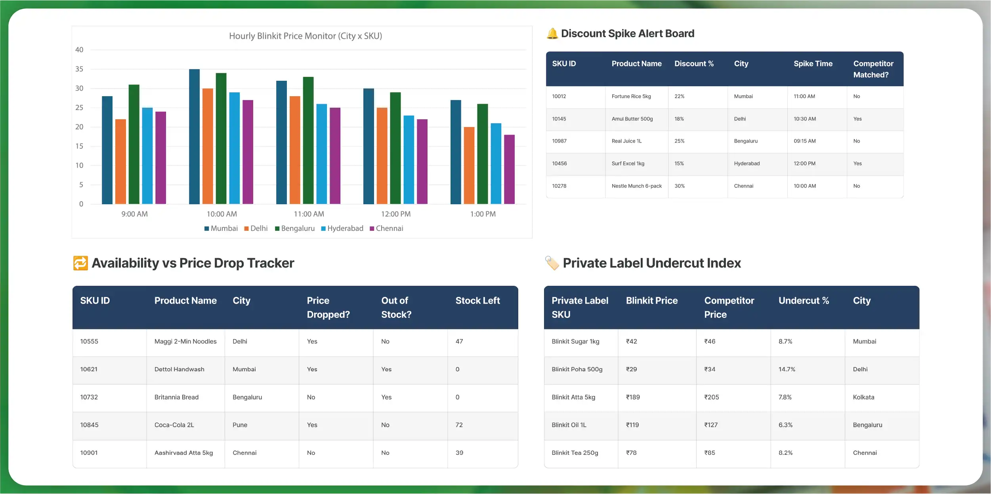Click the Blinkit Poha 500g cell
Screen dimensions: 991x494
click(x=577, y=369)
